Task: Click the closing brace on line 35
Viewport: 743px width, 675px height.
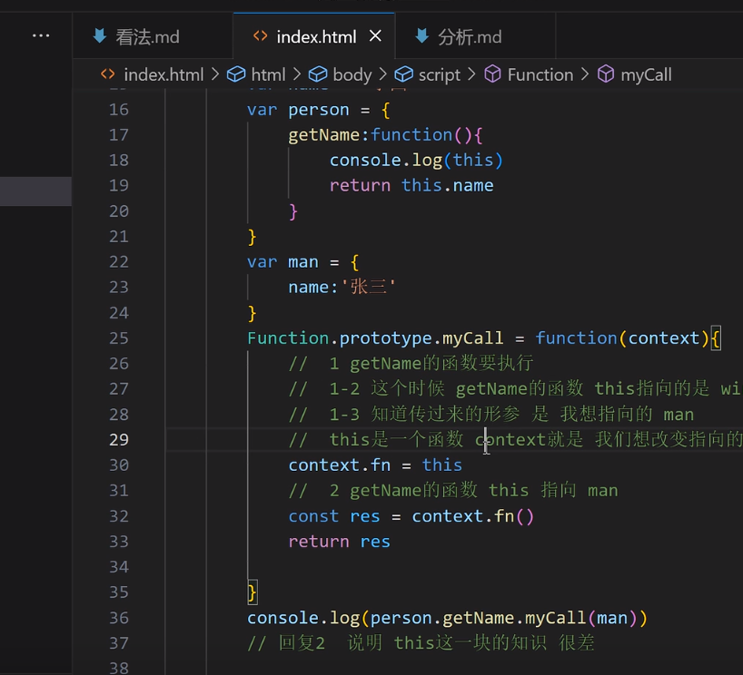Action: [253, 592]
